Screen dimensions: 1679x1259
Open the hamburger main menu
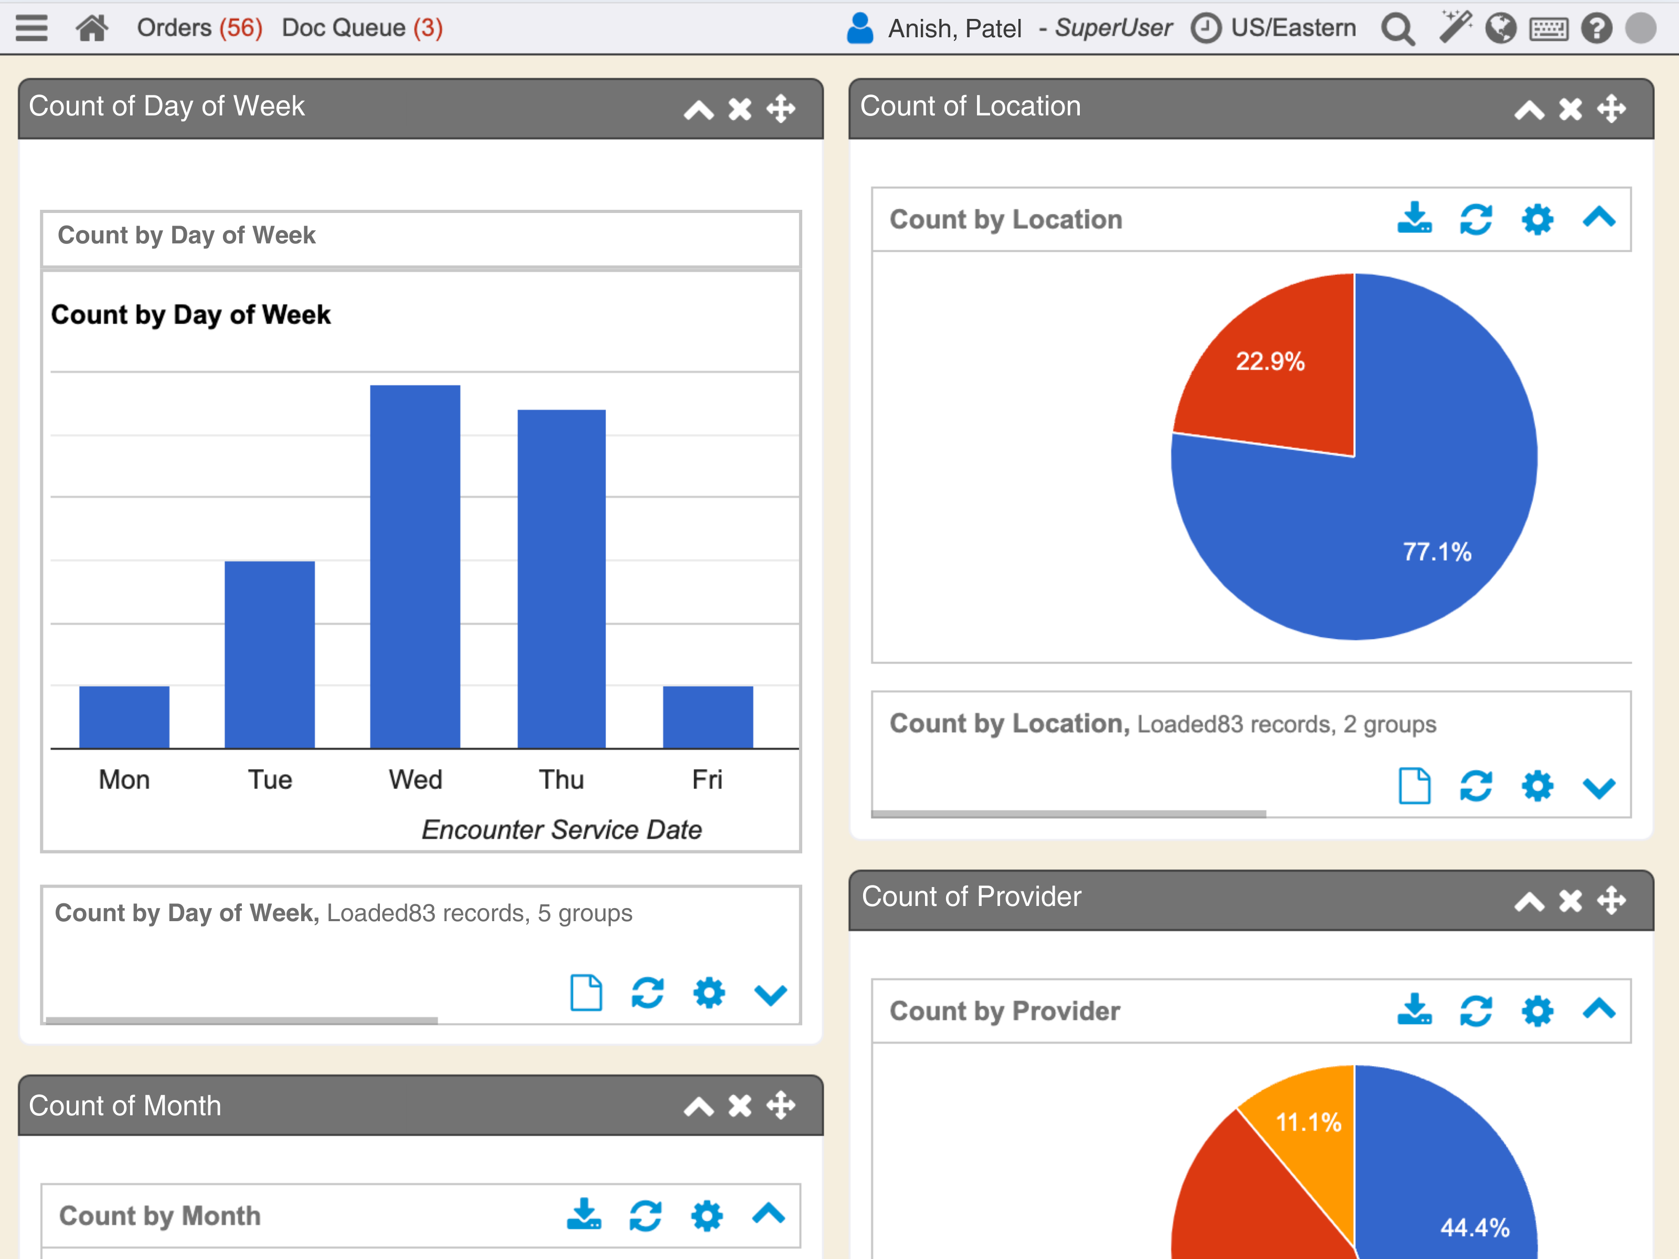click(31, 28)
